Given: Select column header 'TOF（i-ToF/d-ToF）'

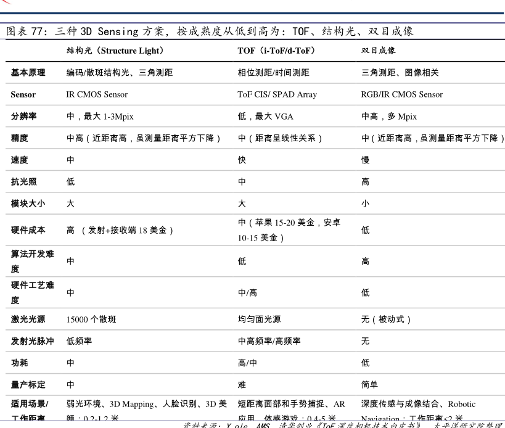Looking at the screenshot, I should tap(276, 51).
